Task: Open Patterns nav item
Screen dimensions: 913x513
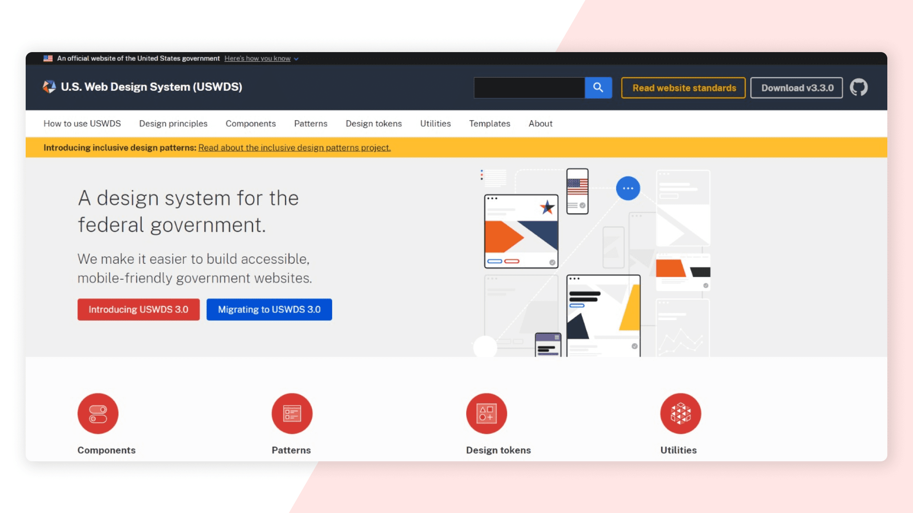Action: pyautogui.click(x=311, y=123)
